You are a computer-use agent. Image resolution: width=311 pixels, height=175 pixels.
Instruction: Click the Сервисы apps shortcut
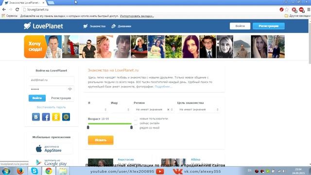tap(10, 16)
